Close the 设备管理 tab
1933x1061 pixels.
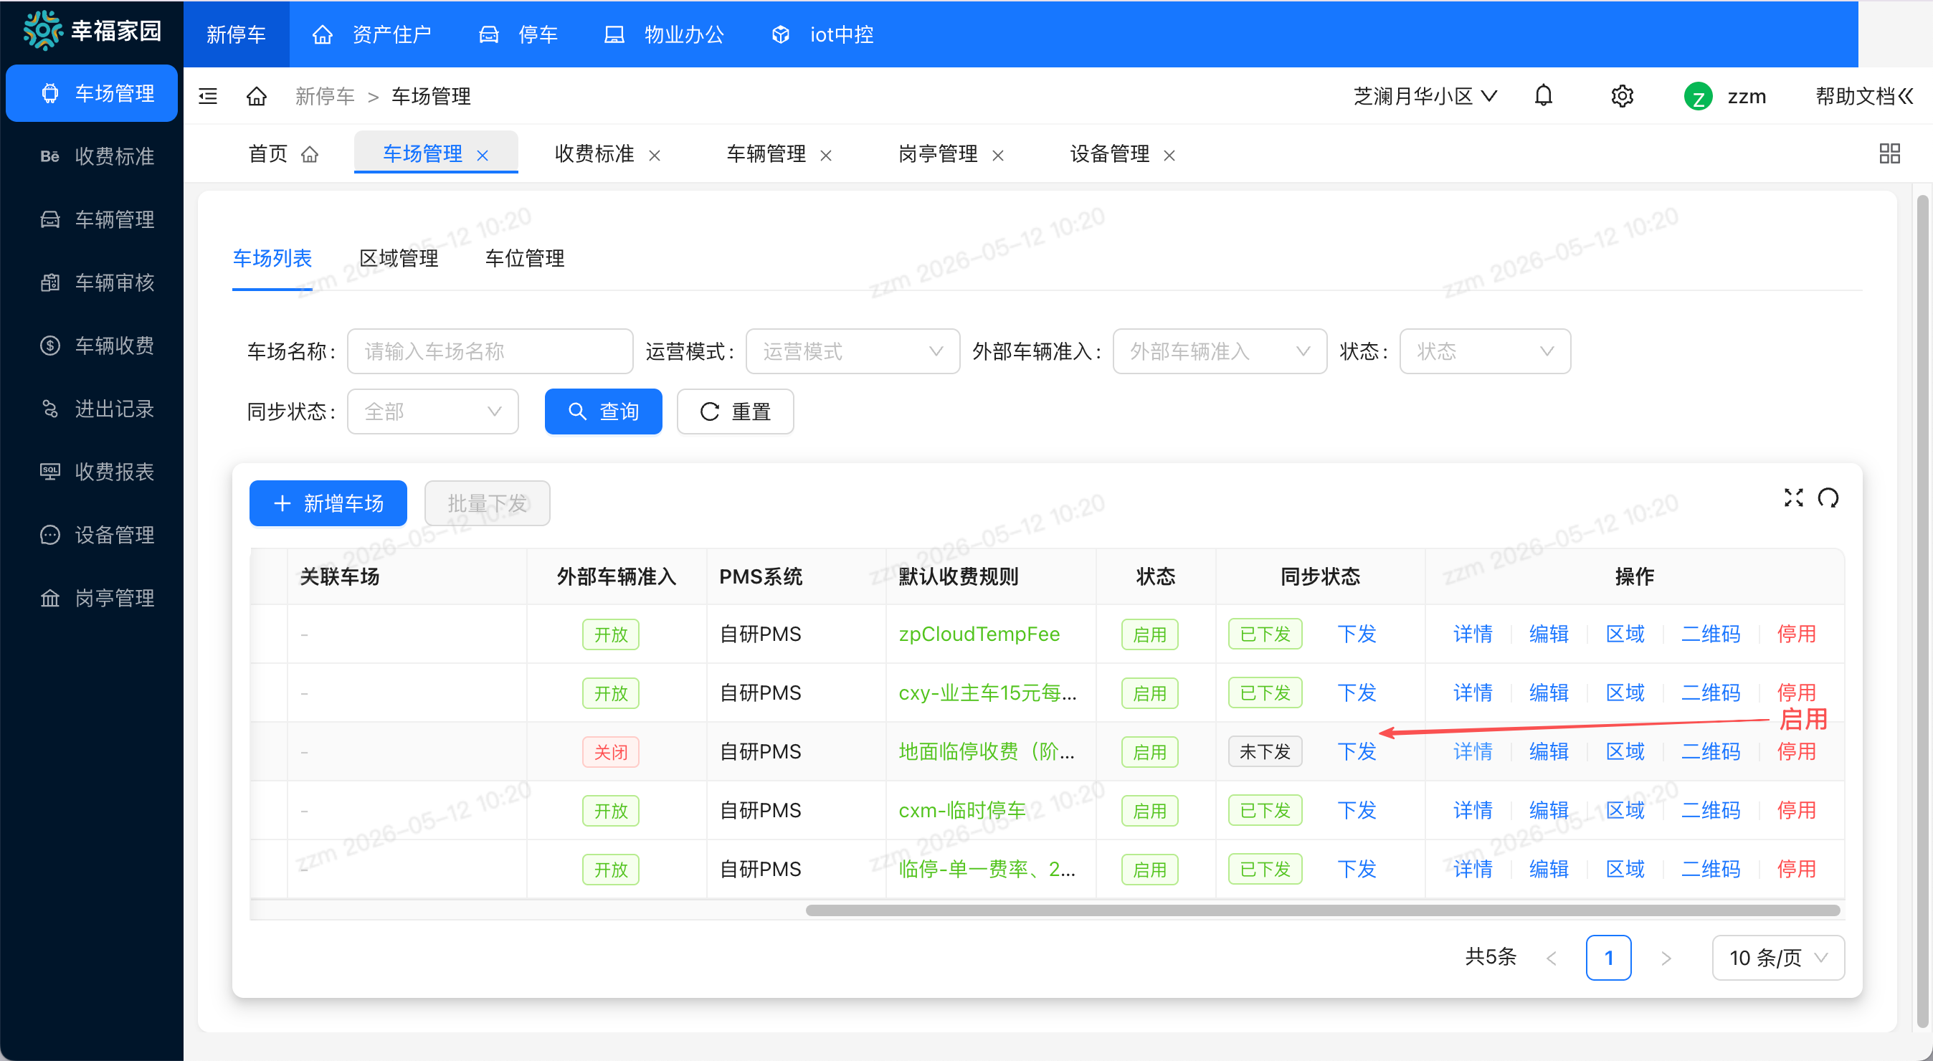[1169, 156]
